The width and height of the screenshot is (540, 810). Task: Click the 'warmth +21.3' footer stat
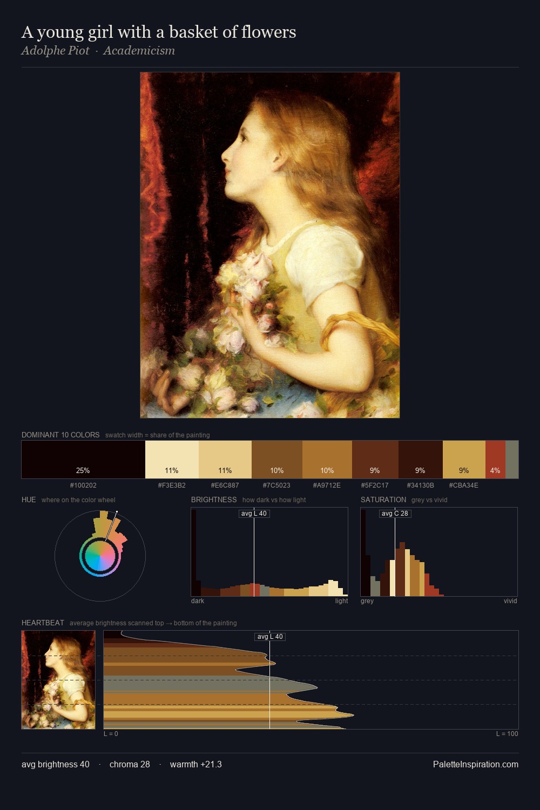pyautogui.click(x=196, y=765)
